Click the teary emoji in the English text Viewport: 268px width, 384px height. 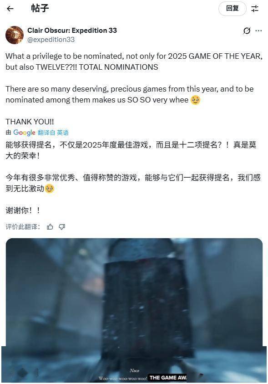(x=195, y=100)
